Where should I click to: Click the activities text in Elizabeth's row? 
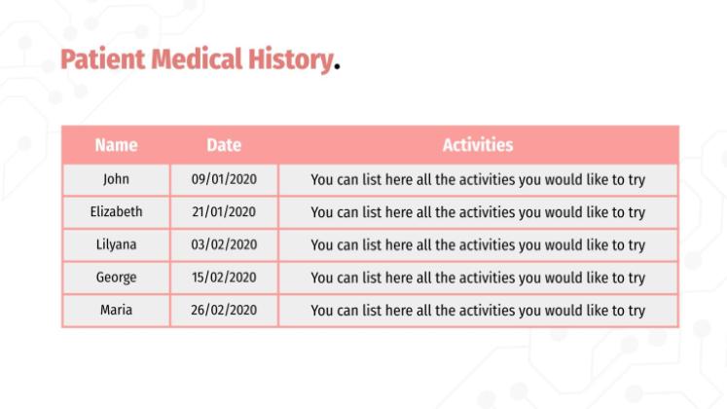(x=478, y=212)
